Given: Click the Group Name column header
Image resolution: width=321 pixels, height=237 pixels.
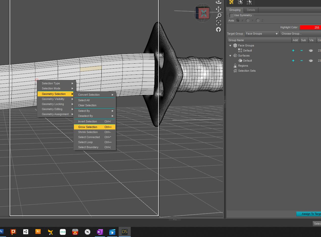Looking at the screenshot, I should [x=259, y=40].
